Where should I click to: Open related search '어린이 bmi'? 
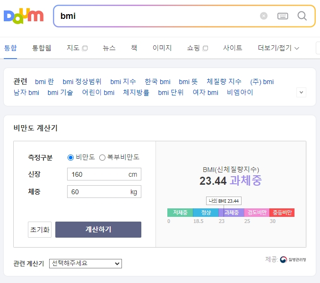point(98,93)
